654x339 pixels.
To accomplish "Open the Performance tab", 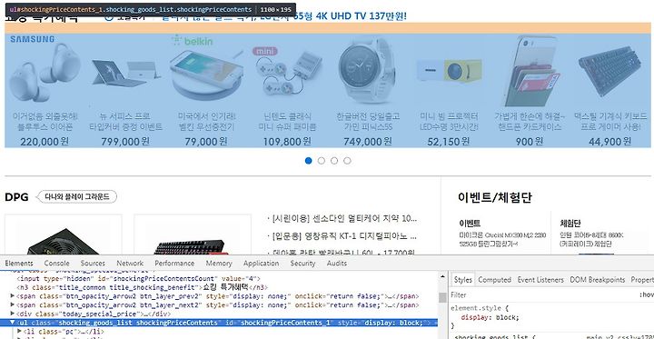I will [174, 263].
